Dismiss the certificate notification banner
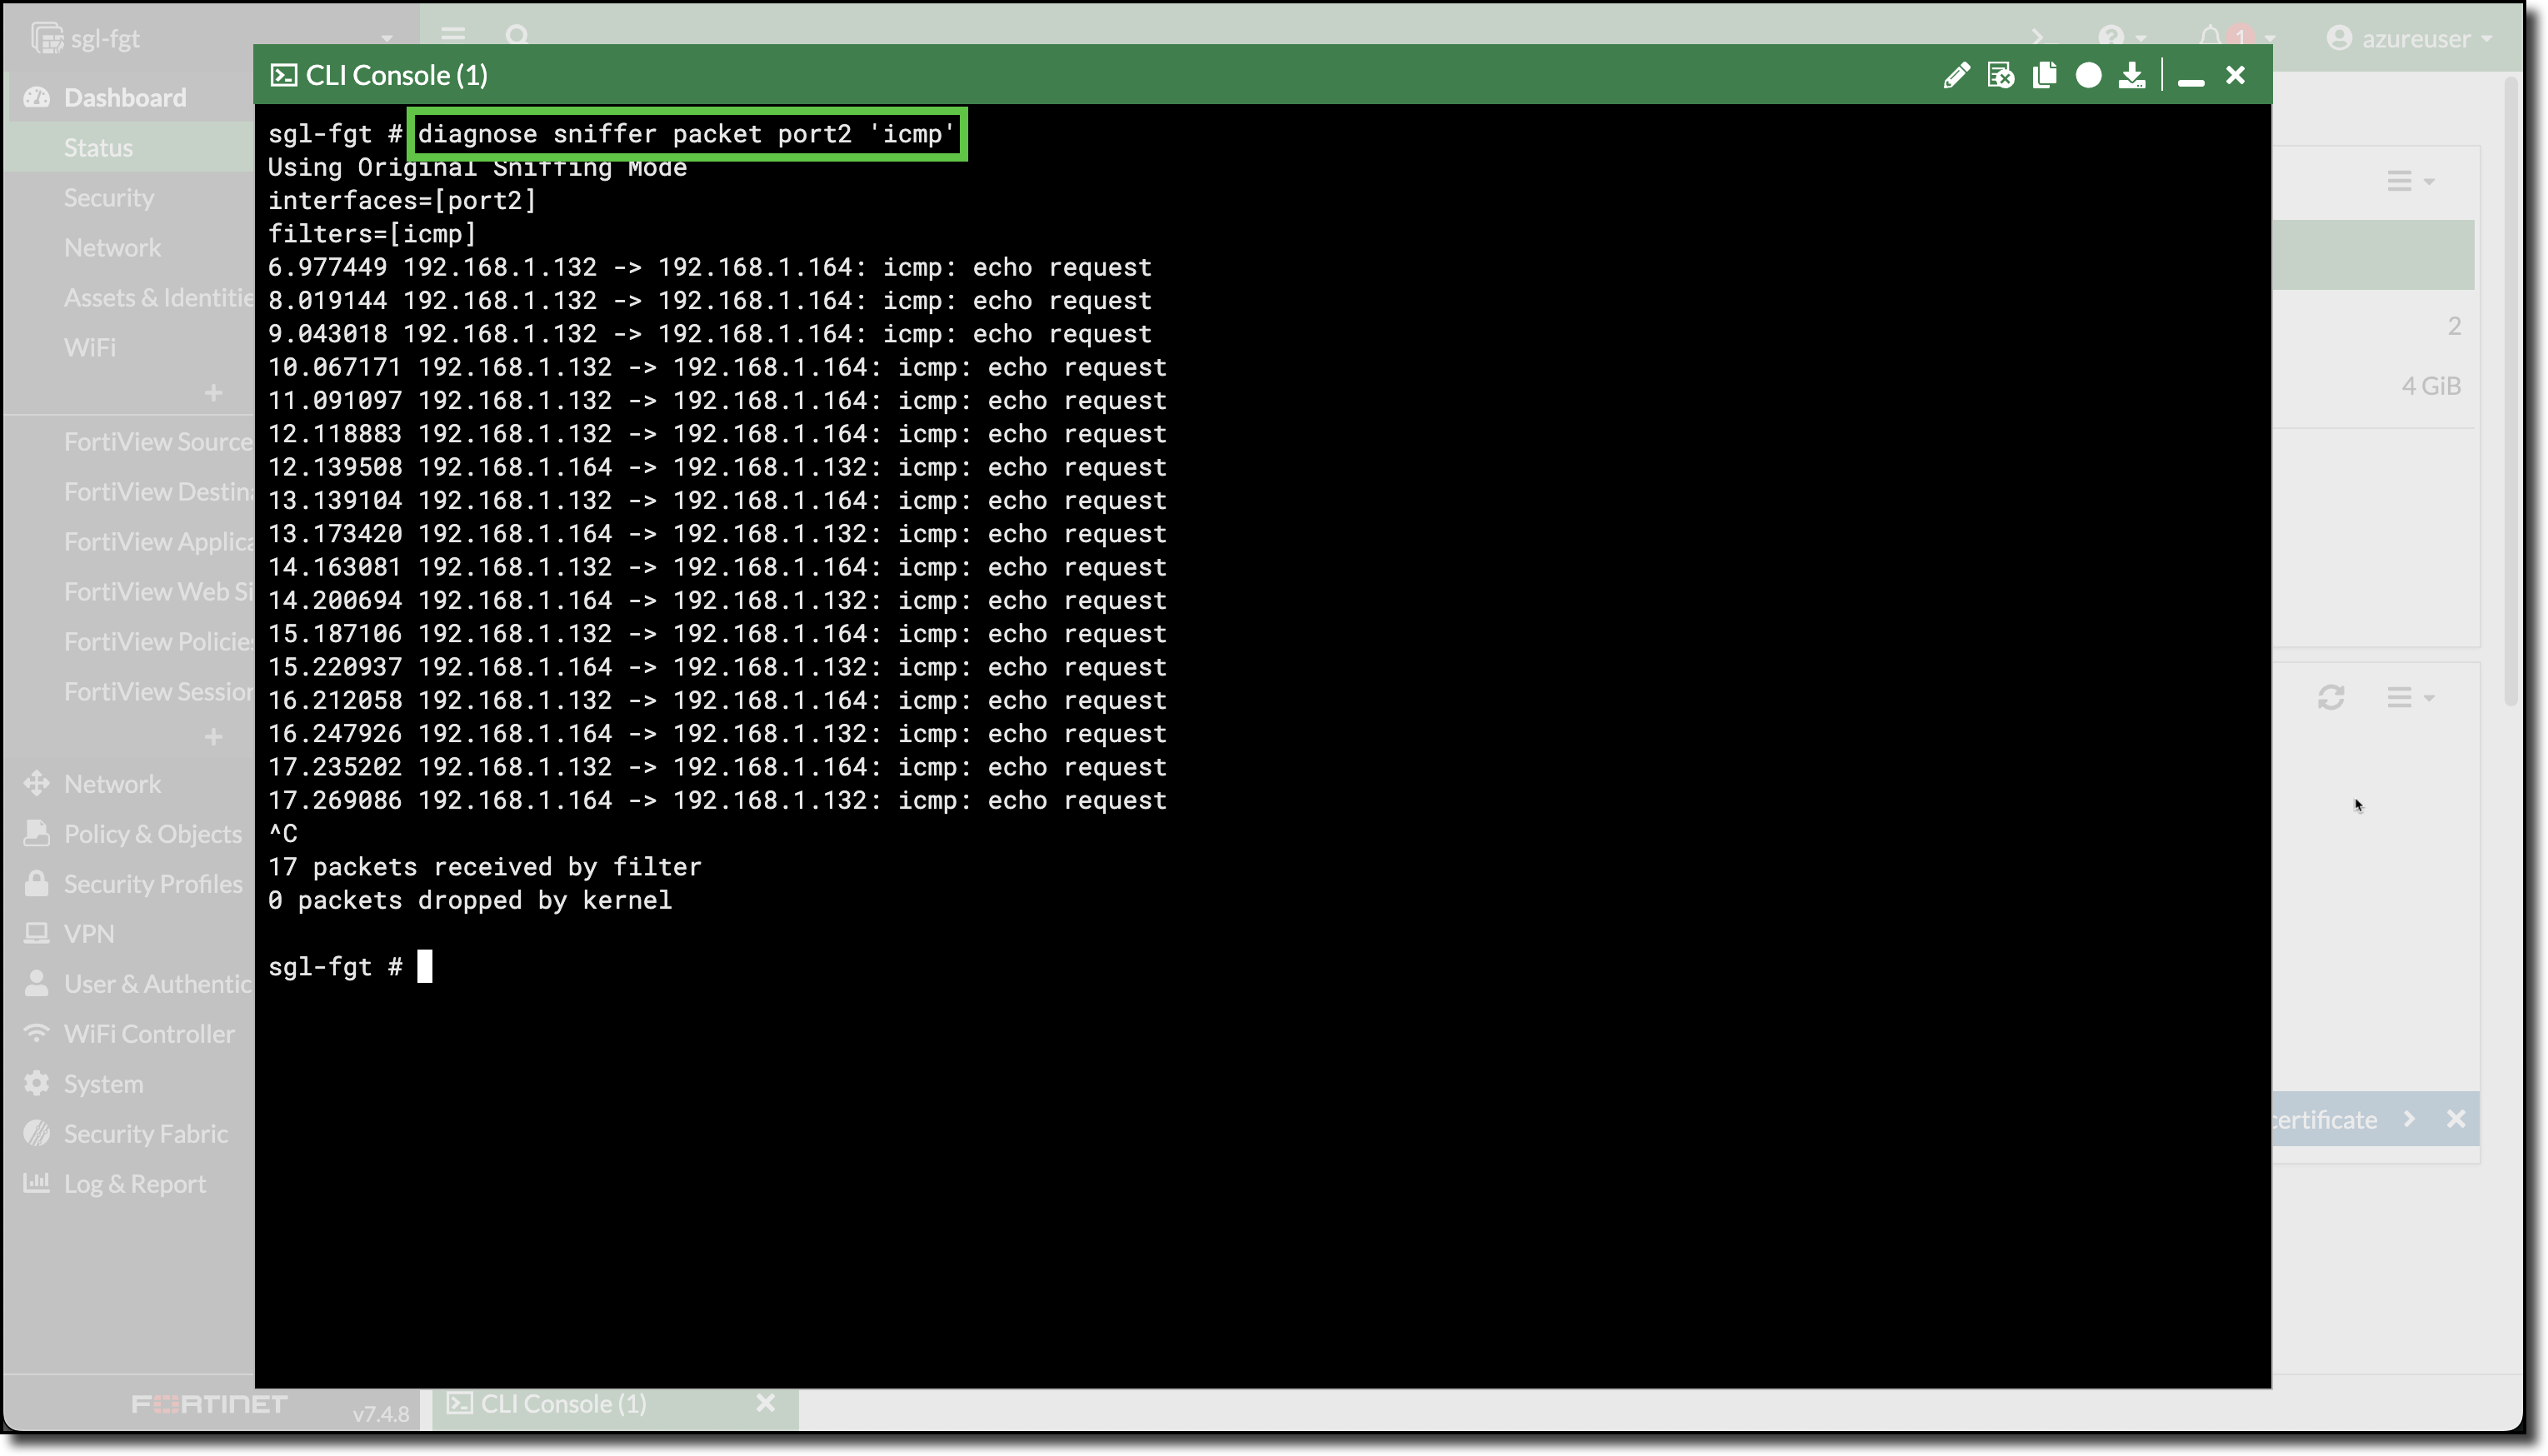Viewport: 2548px width, 1456px height. (x=2458, y=1119)
